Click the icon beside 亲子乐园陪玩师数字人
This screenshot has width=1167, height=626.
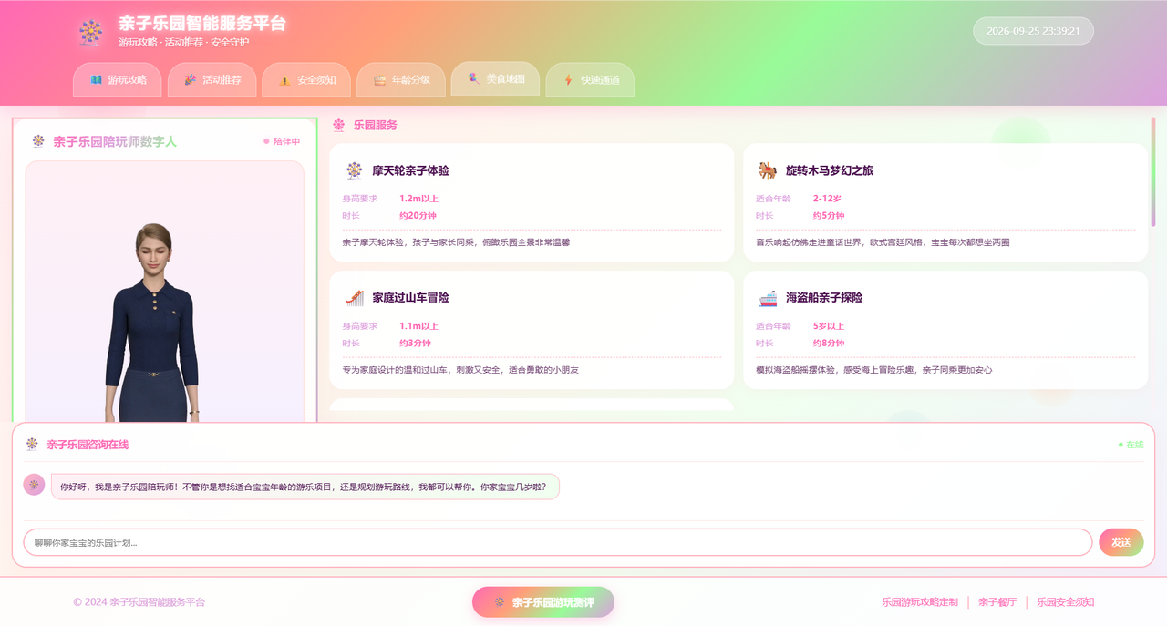tap(38, 141)
